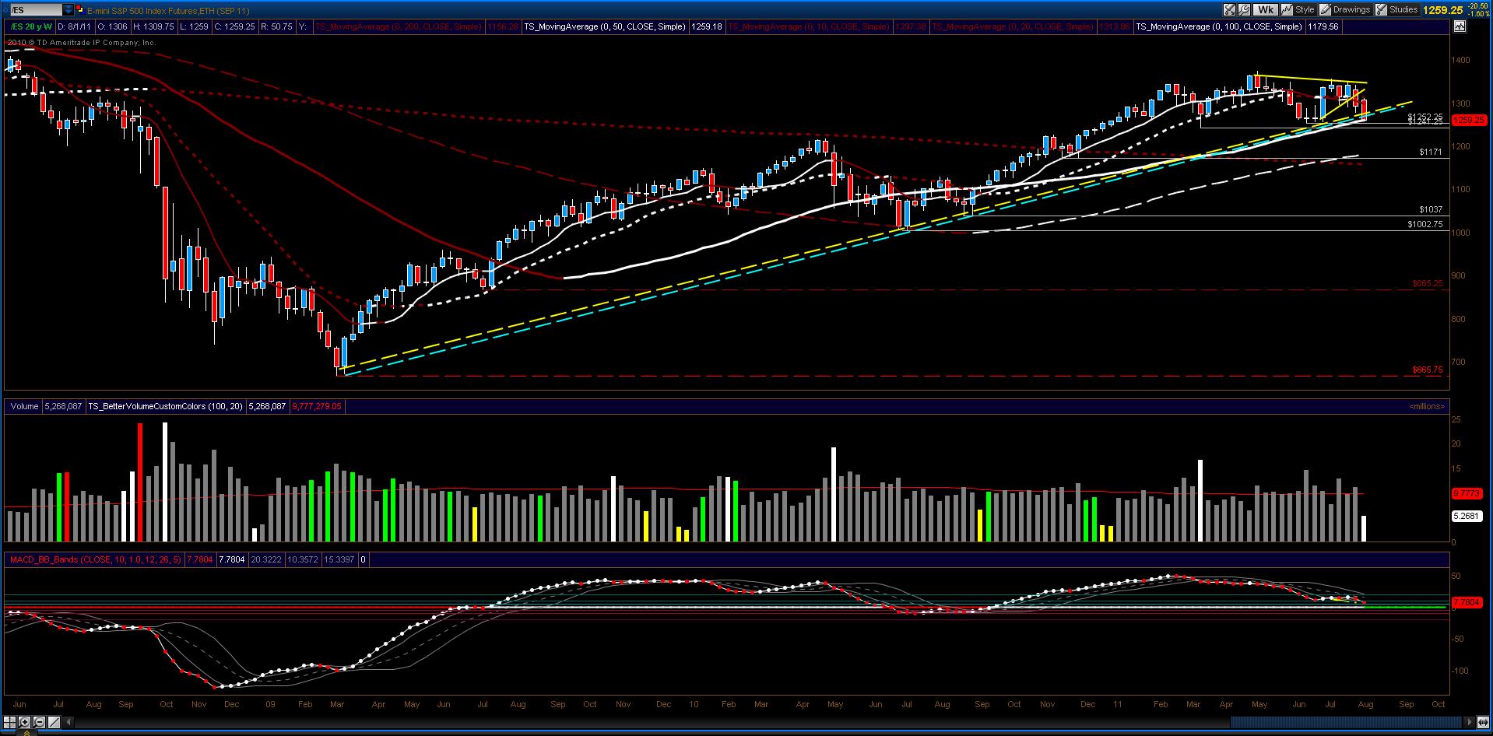Click the 100-period TS_MovingAverage label
Viewport: 1493px width, 736px height.
[x=1219, y=26]
